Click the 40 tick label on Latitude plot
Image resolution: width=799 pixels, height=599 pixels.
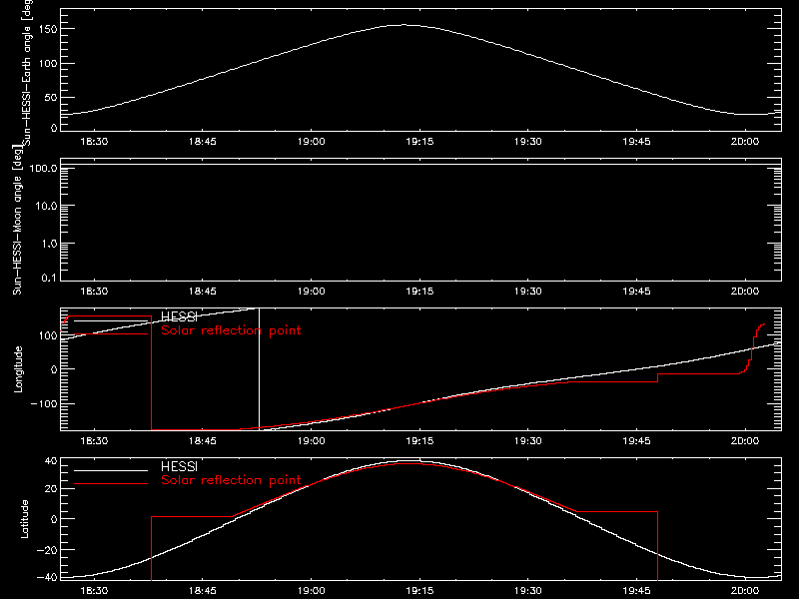click(51, 461)
